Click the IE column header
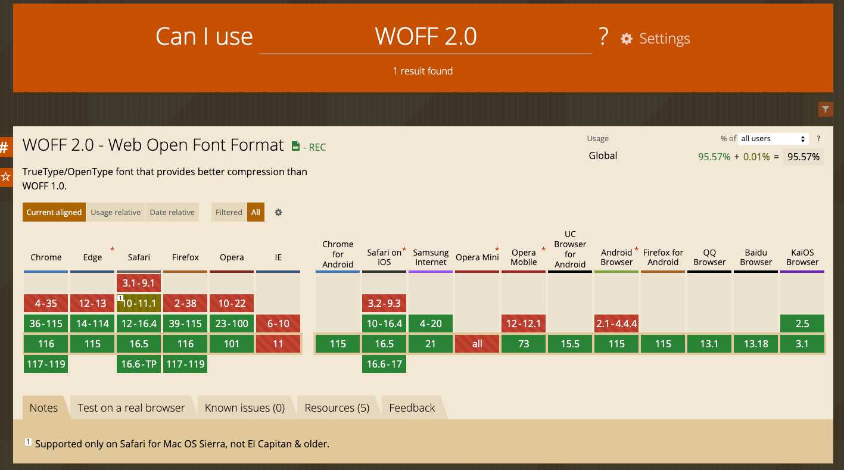 pyautogui.click(x=278, y=257)
